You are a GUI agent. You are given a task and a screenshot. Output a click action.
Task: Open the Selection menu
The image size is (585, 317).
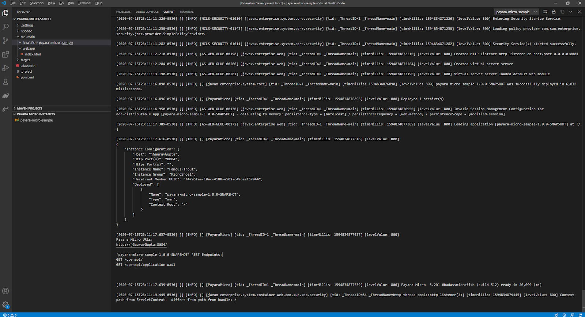(x=36, y=3)
